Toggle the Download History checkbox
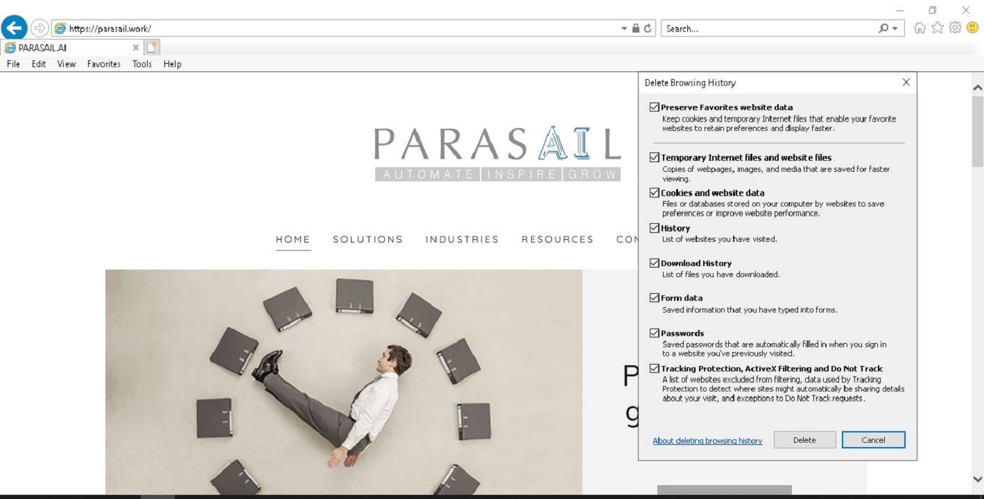 click(654, 263)
